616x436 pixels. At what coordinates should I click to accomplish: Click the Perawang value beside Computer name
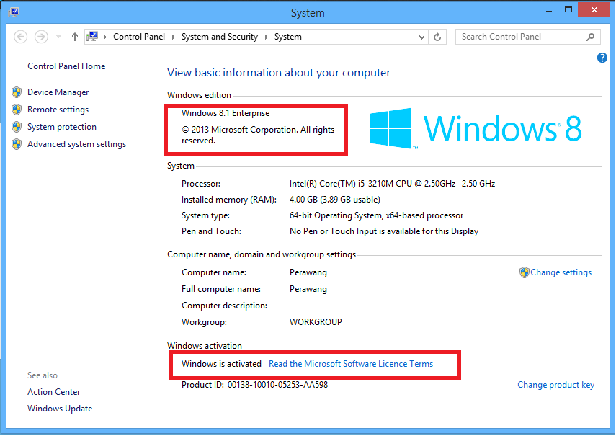pos(308,272)
